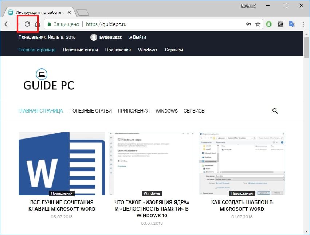
Task: Select ГЛАВНАЯ СТРАНИЦА in the main menu
Action: point(40,111)
